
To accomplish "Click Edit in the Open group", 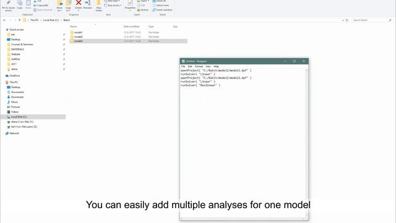I will click(142, 6).
